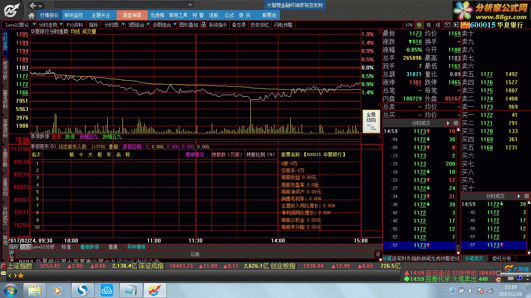Click the 看涨跌停 template button

90,247
